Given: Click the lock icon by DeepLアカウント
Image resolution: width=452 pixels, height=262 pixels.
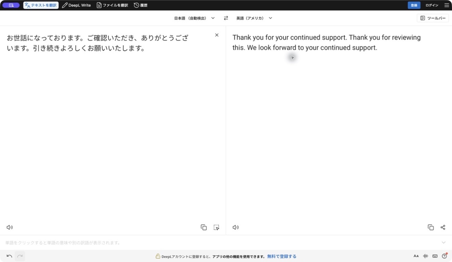Looking at the screenshot, I should point(158,256).
